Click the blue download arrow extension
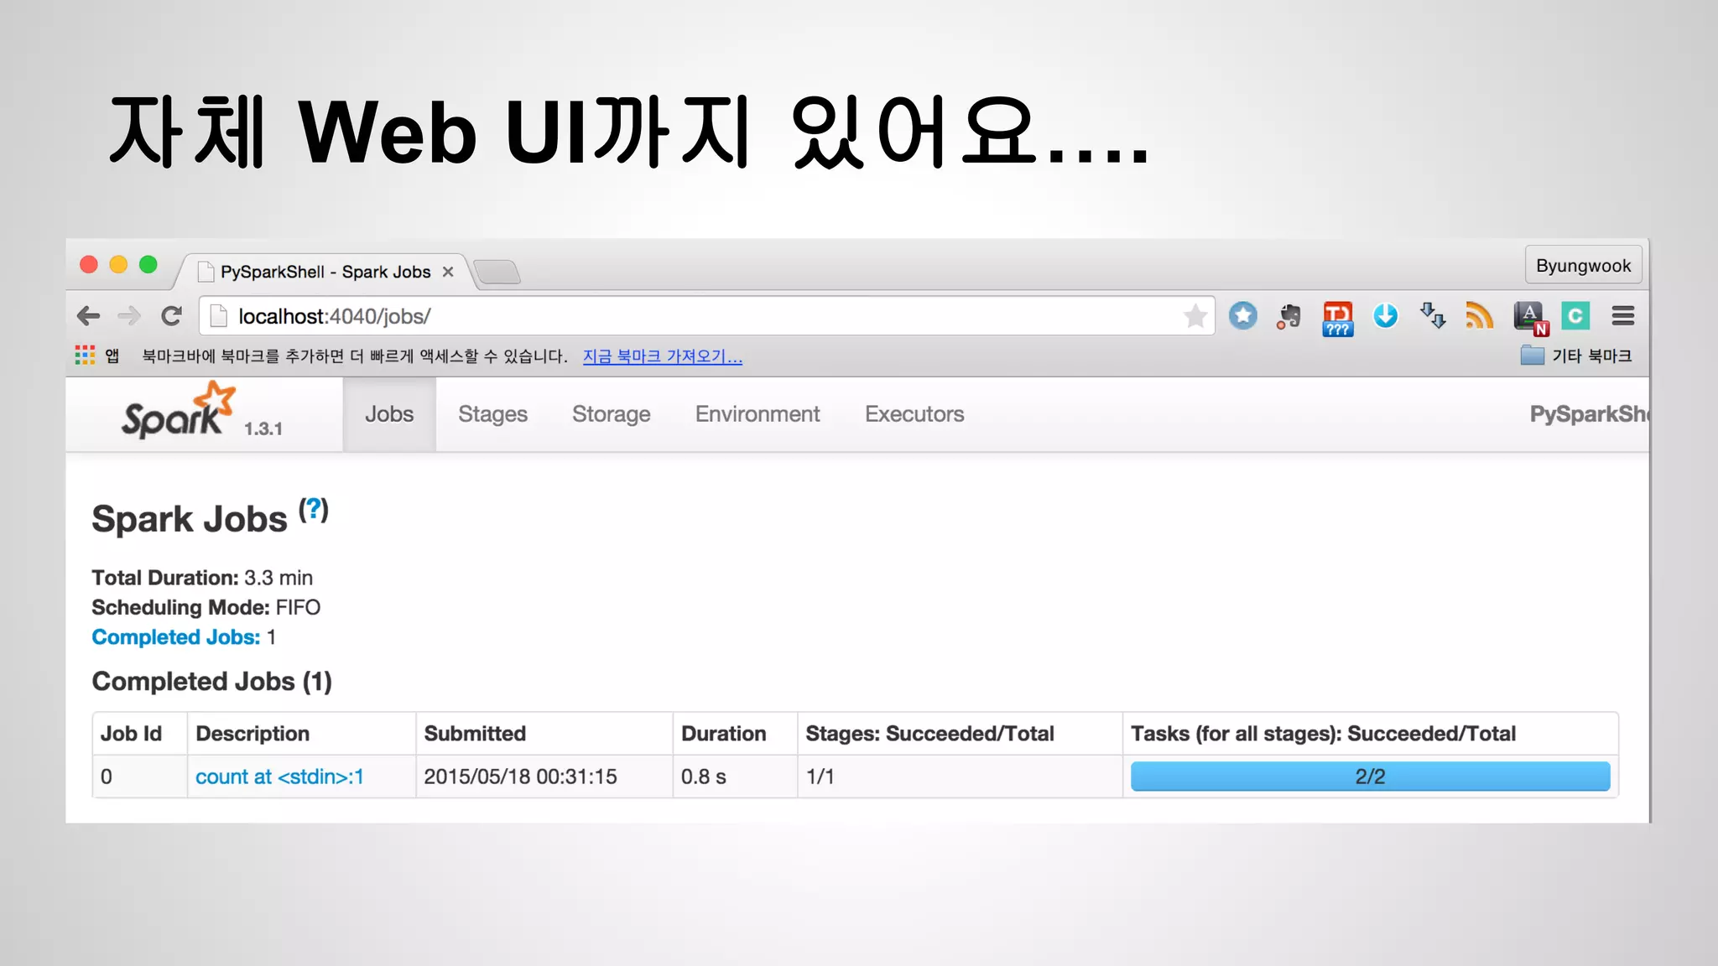 click(1386, 316)
